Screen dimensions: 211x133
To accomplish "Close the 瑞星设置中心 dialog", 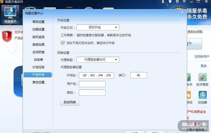I will (182, 12).
